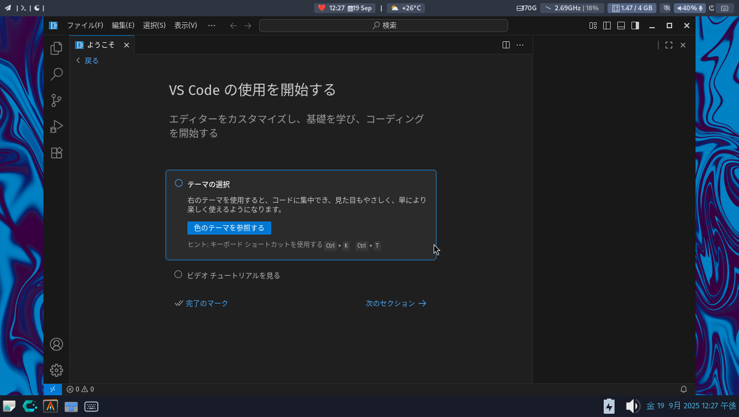Image resolution: width=739 pixels, height=417 pixels.
Task: Open the 編集(E) menu
Action: 123,26
